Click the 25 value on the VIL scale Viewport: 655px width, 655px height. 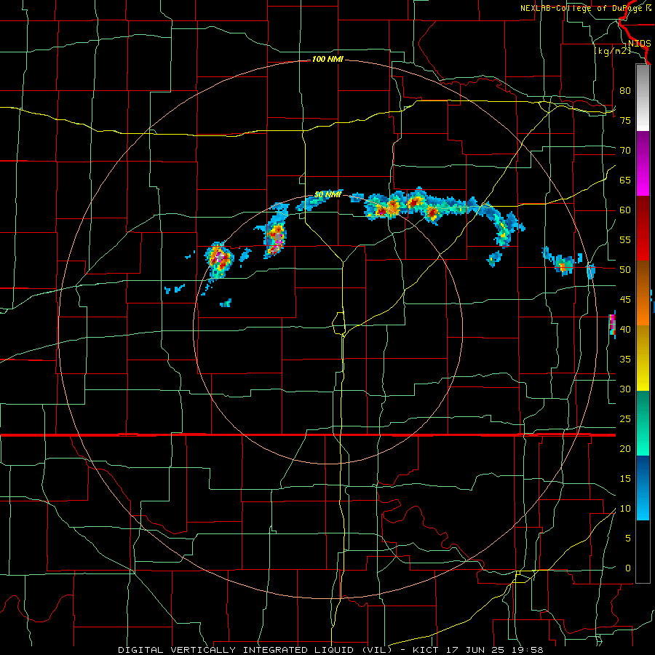click(625, 419)
